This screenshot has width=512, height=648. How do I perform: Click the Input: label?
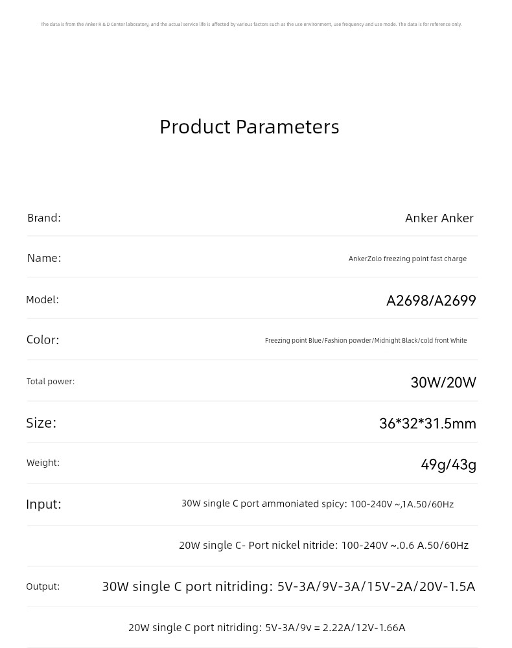point(43,504)
